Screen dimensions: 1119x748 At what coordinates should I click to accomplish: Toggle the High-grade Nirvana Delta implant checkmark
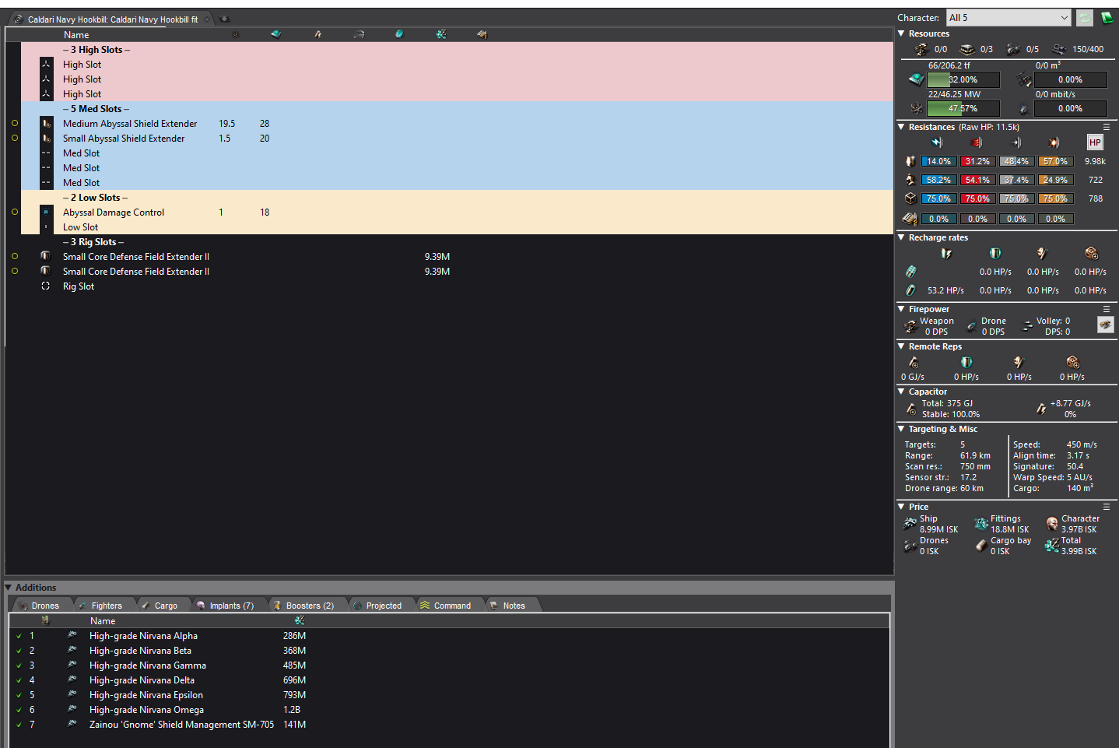(x=19, y=680)
